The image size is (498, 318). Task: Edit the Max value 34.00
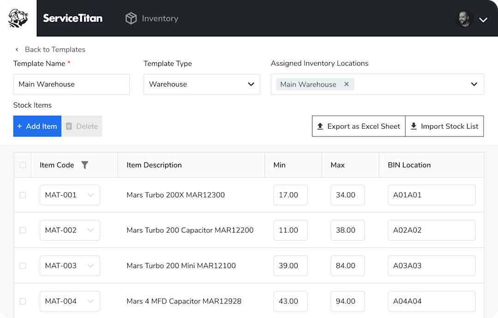(348, 195)
